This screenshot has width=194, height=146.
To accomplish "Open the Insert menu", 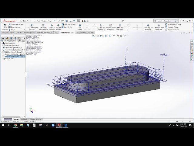I will pos(33,21).
